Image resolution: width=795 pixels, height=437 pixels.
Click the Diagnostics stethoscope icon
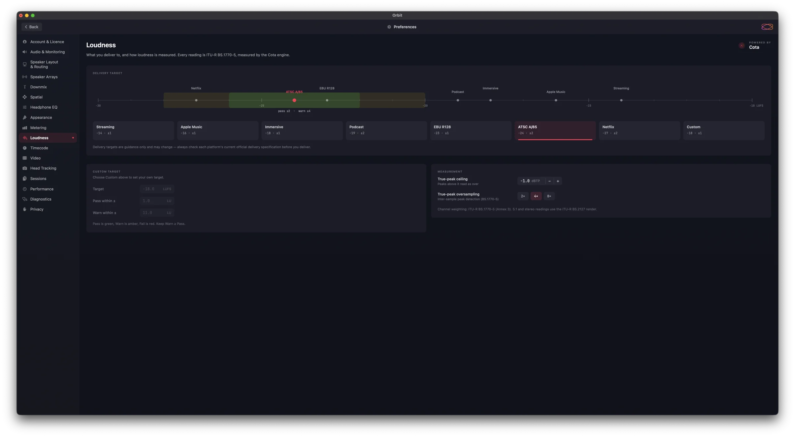(25, 199)
